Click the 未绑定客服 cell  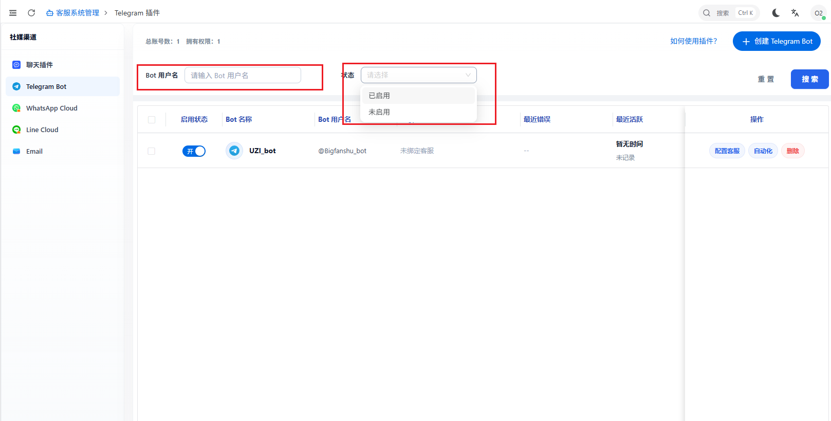tap(417, 151)
